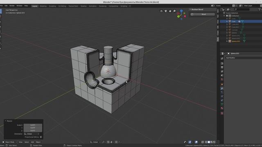Open the Add Modifier dropdown
262x147 pixels.
point(243,58)
